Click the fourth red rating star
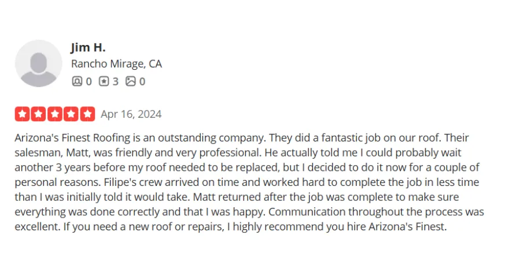Screen dimensions: 512x269 [x=71, y=114]
